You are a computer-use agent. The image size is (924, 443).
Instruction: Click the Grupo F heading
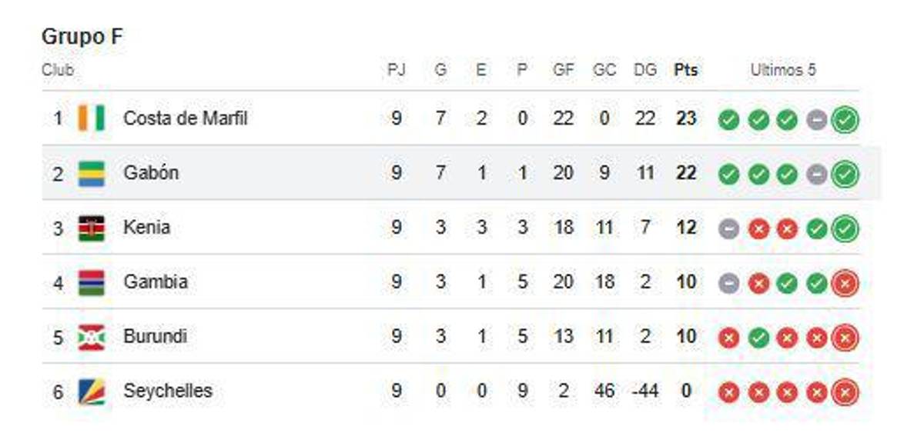point(82,37)
